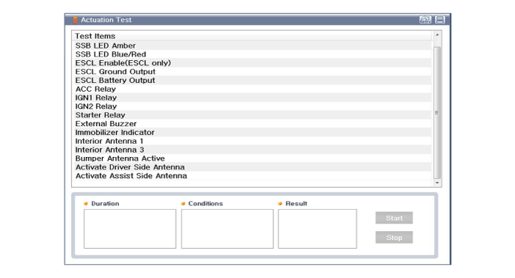Click inside the Result box
The height and width of the screenshot is (278, 515).
(317, 229)
